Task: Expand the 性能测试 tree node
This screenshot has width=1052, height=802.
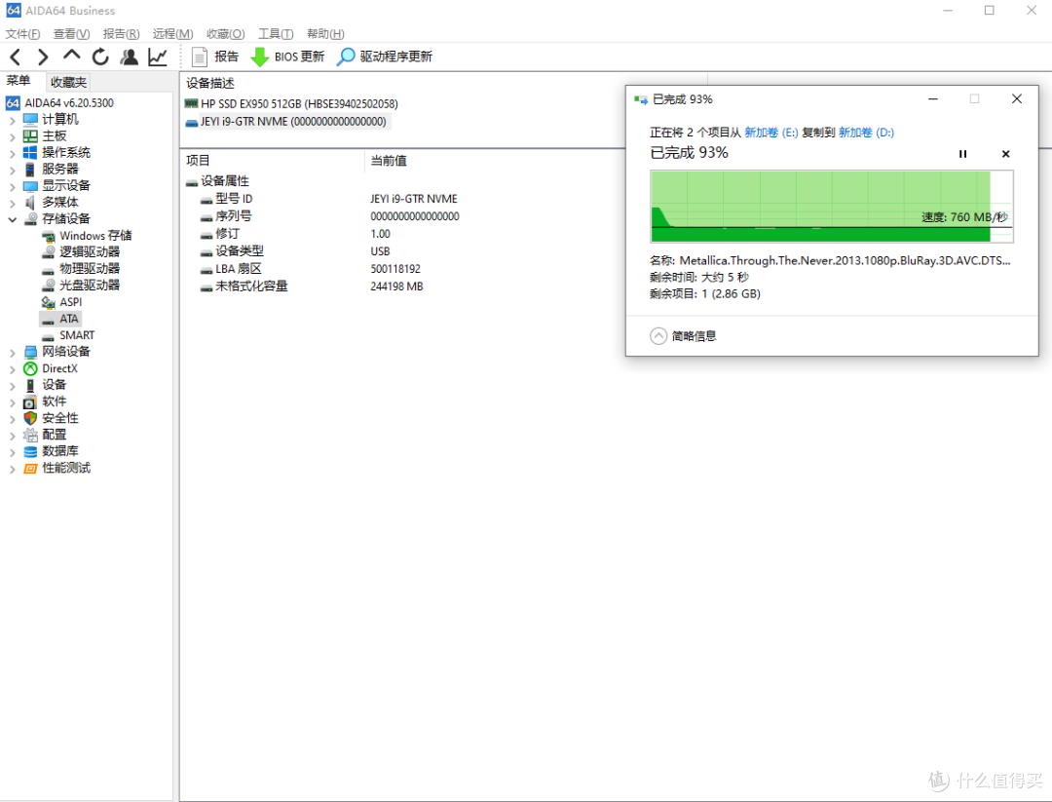Action: [12, 469]
